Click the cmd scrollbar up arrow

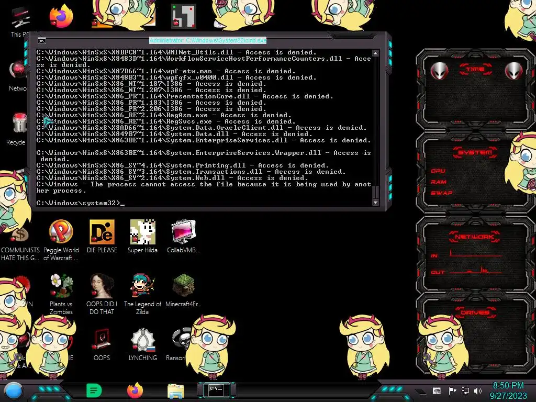pyautogui.click(x=375, y=53)
